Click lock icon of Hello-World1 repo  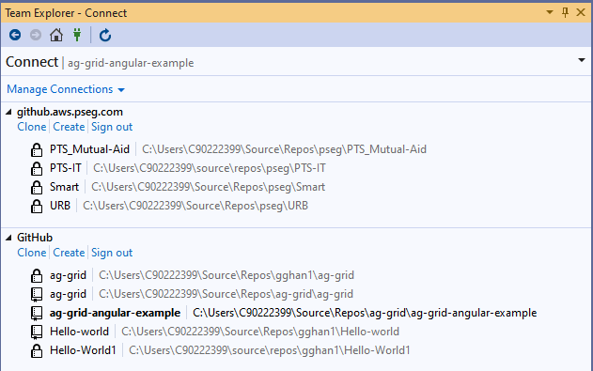(x=37, y=350)
